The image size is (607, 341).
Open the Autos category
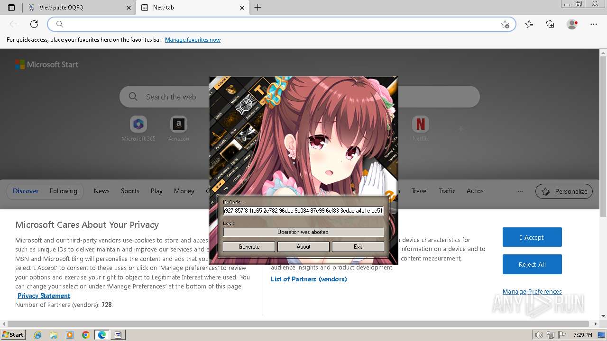(x=475, y=191)
